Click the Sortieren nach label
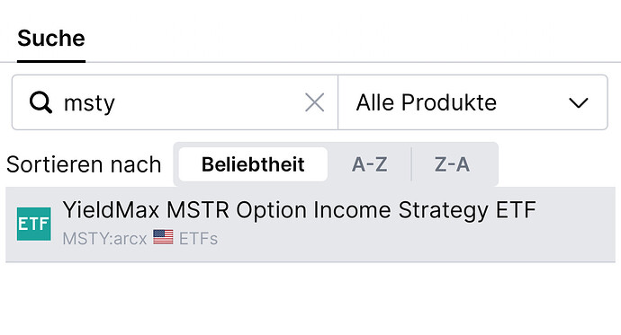This screenshot has height=335, width=621. point(84,164)
